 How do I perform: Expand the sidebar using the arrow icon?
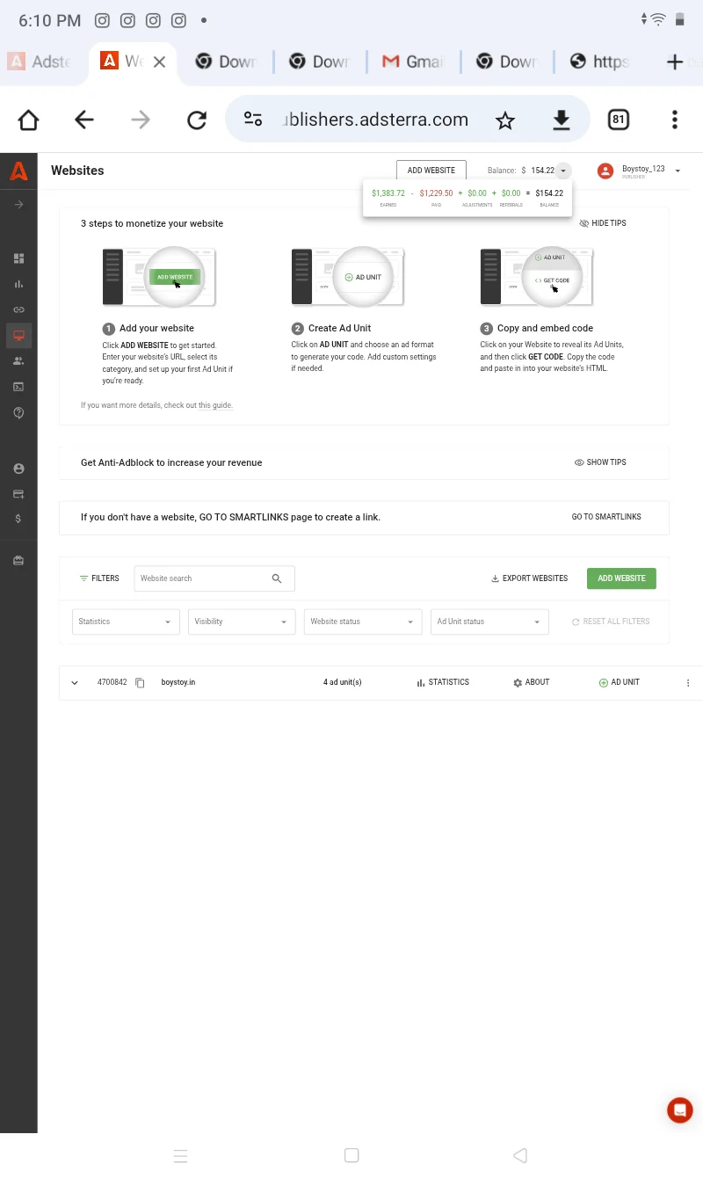coord(18,205)
